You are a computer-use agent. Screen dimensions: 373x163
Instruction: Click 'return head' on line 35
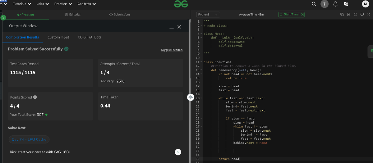point(229,159)
